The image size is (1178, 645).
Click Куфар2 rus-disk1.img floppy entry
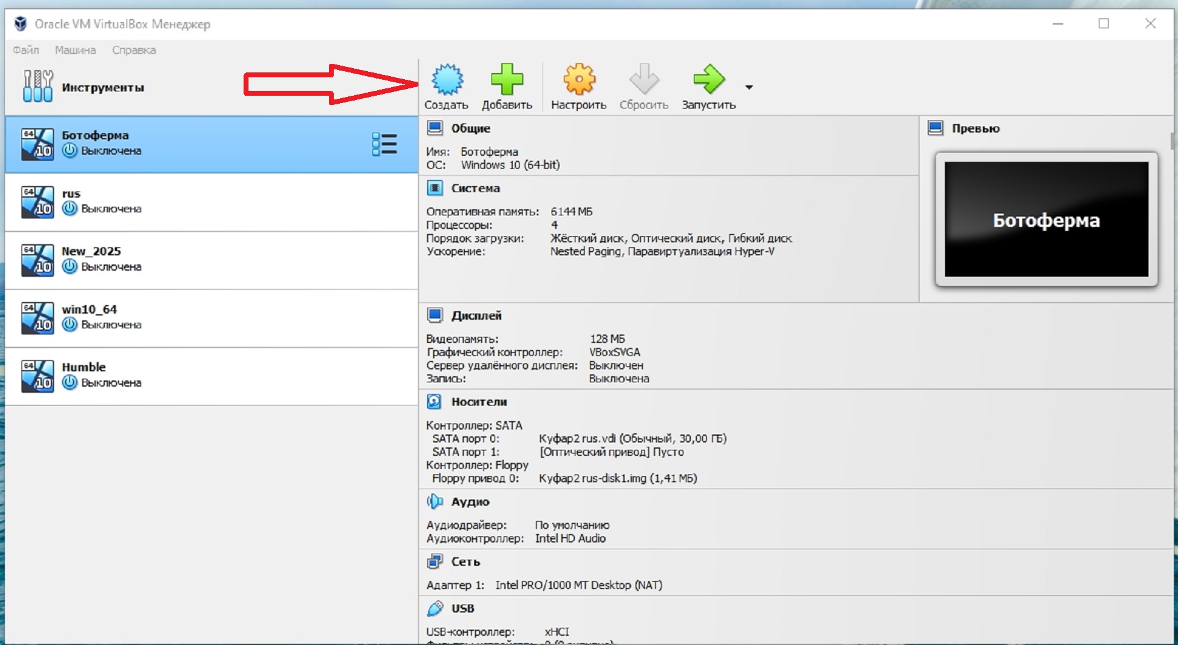pos(618,478)
